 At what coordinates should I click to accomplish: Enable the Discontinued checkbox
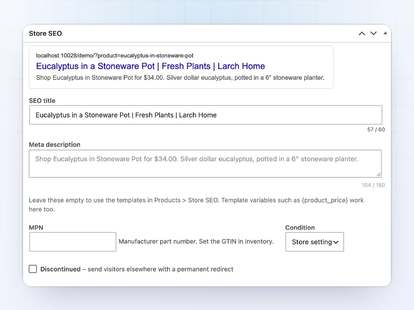pyautogui.click(x=33, y=269)
